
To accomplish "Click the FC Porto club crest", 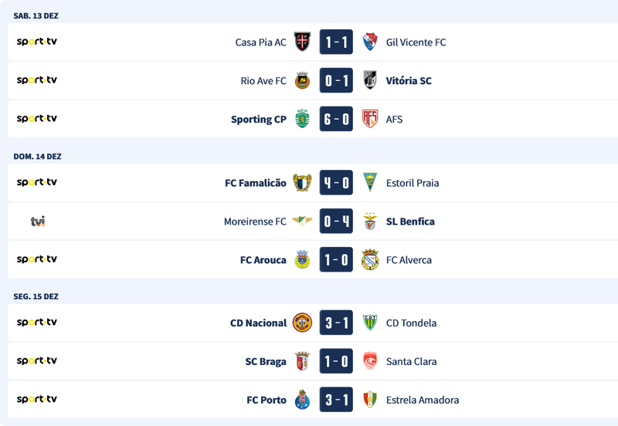I will pyautogui.click(x=302, y=400).
